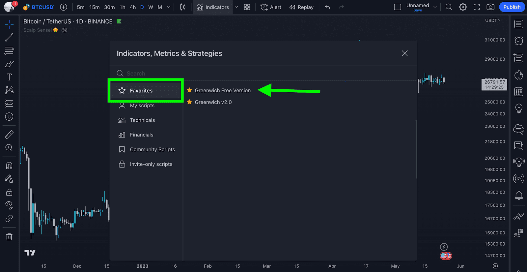Select the ruler measure tool
This screenshot has height=272, width=527.
click(x=9, y=134)
